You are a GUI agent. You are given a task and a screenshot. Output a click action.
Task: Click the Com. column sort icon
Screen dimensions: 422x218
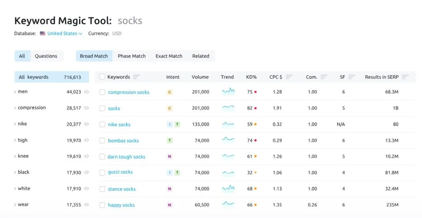coord(324,77)
